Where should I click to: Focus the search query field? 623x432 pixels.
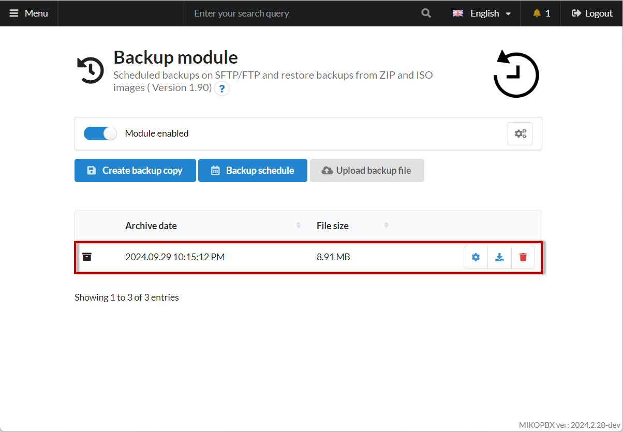click(x=300, y=13)
